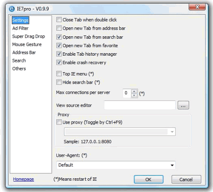Tick the Hide search bar checkbox
213x192 pixels.
[x=59, y=82]
